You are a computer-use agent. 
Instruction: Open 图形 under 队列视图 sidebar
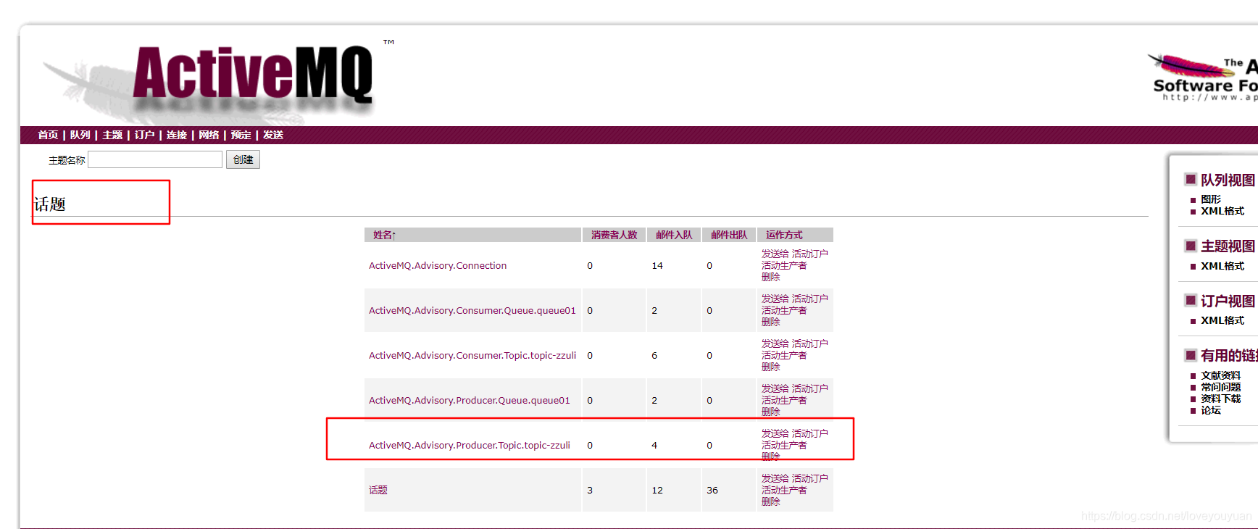[x=1211, y=199]
